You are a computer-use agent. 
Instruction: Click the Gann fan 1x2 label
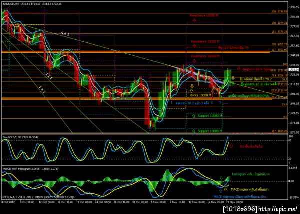[42, 89]
